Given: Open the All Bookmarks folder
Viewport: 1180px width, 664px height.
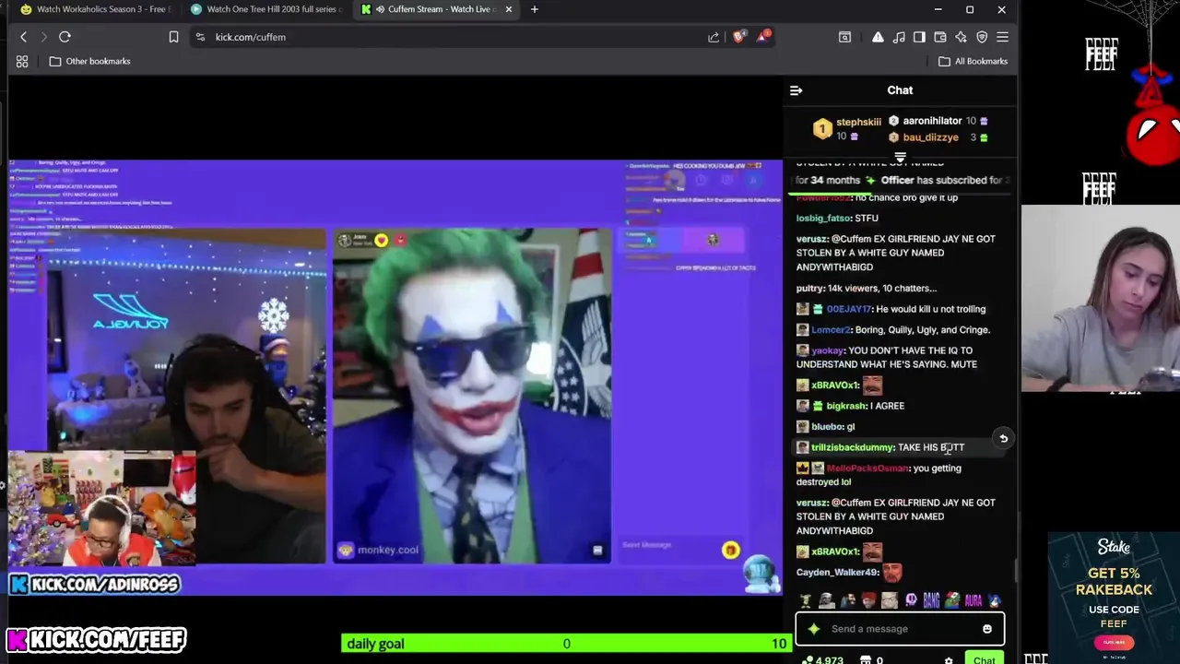Looking at the screenshot, I should [x=973, y=61].
